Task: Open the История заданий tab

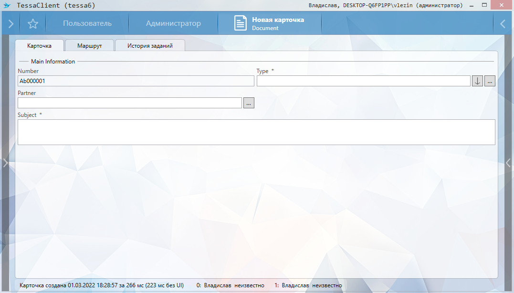Action: pyautogui.click(x=150, y=46)
